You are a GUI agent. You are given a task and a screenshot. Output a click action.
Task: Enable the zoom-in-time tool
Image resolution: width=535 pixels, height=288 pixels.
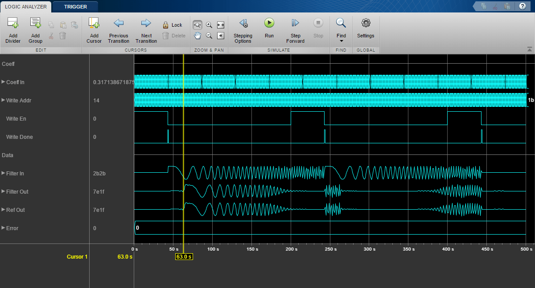(198, 25)
